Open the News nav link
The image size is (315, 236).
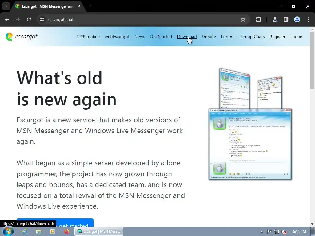point(140,37)
